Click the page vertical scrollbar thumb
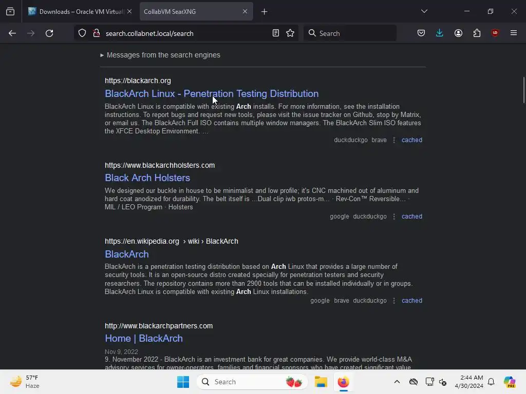 point(523,90)
